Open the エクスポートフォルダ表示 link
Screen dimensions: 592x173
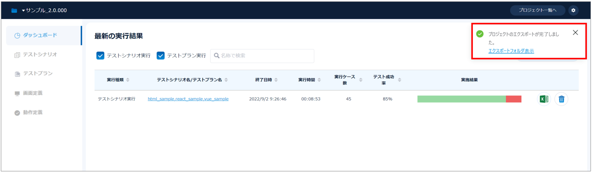[x=511, y=51]
